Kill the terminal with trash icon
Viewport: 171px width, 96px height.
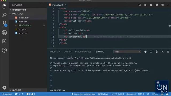point(157,52)
